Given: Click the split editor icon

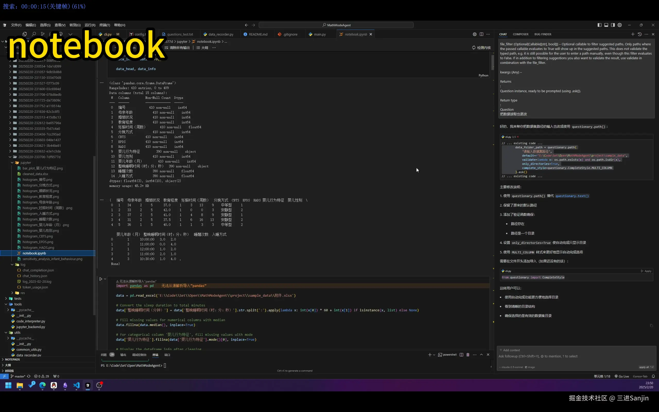Looking at the screenshot, I should point(481,34).
